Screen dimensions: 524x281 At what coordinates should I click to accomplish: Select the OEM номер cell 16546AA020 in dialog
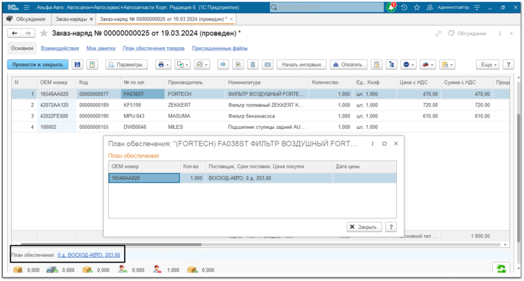[144, 178]
